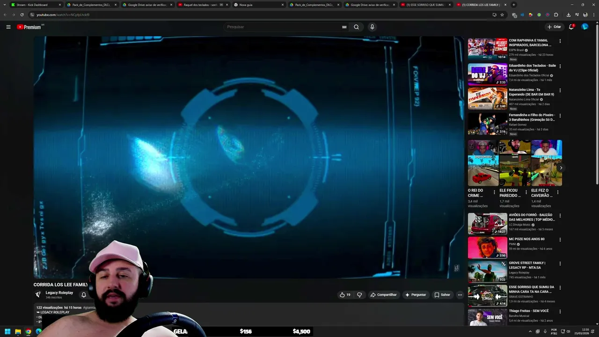Click the Criar button
This screenshot has height=337, width=599.
click(554, 27)
